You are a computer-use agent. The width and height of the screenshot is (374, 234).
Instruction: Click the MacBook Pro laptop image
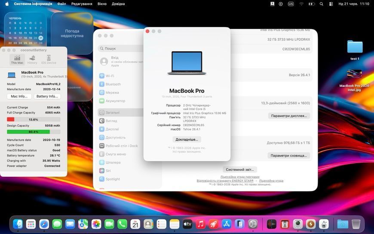[187, 63]
